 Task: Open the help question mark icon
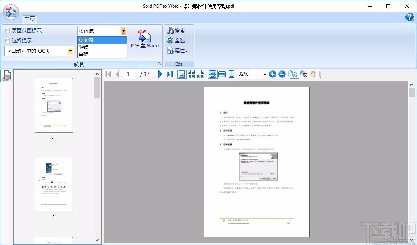(x=409, y=17)
